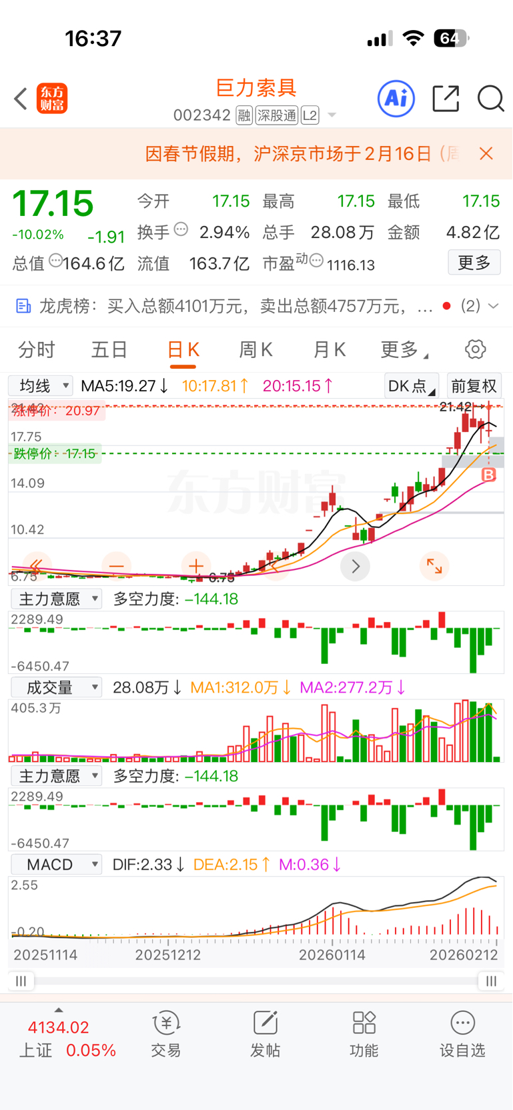This screenshot has height=1110, width=513.
Task: Tap the 涨停价 20.97 label
Action: [56, 411]
